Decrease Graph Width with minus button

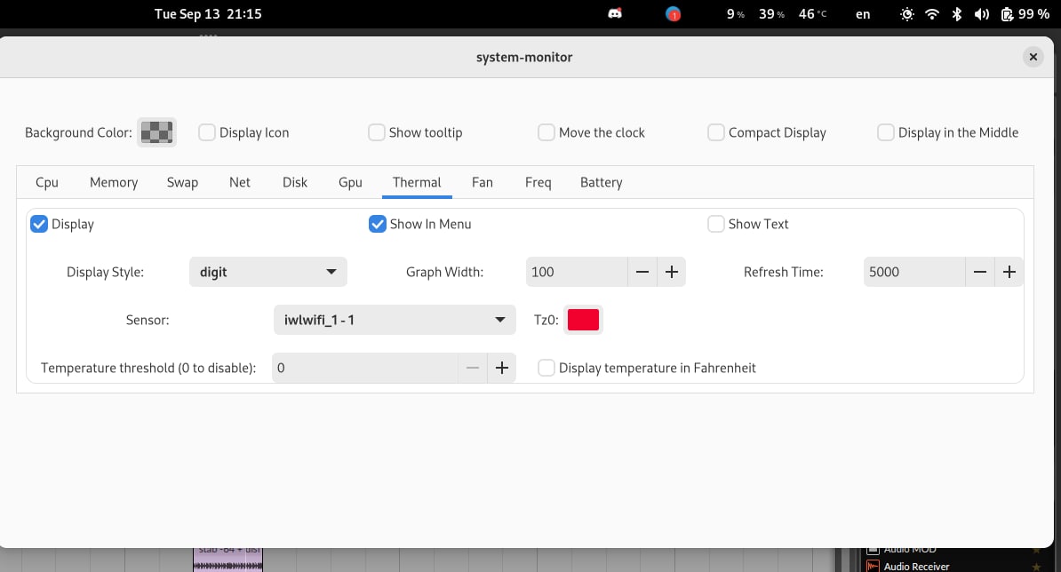[x=642, y=272]
